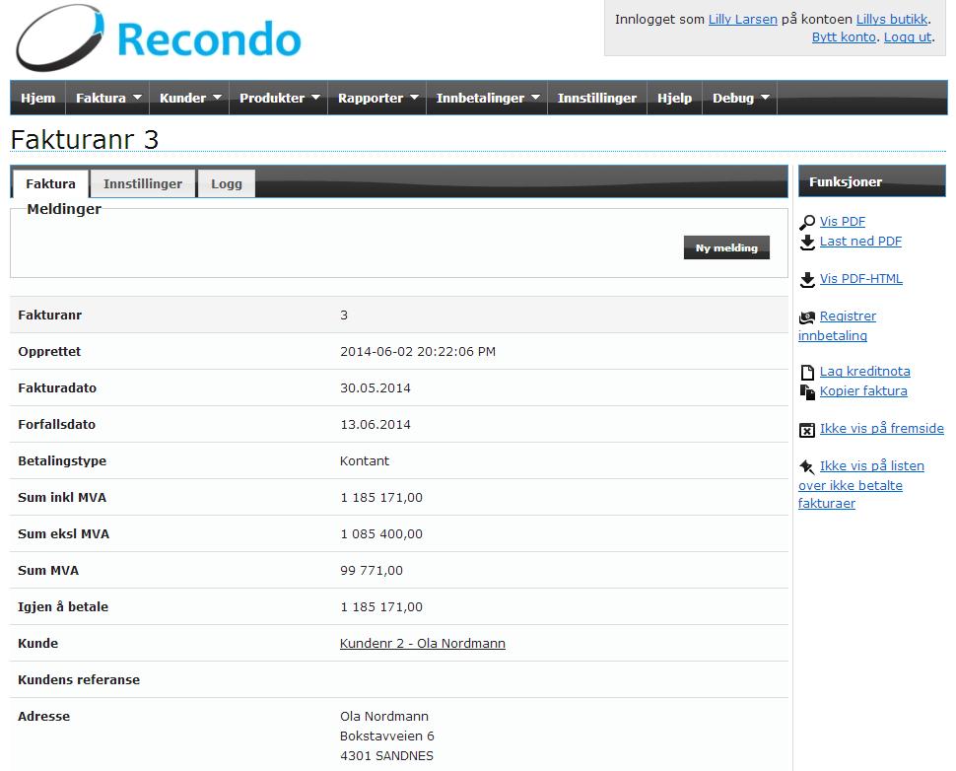The image size is (956, 771).
Task: Switch to the Logg tab
Action: pos(227,183)
